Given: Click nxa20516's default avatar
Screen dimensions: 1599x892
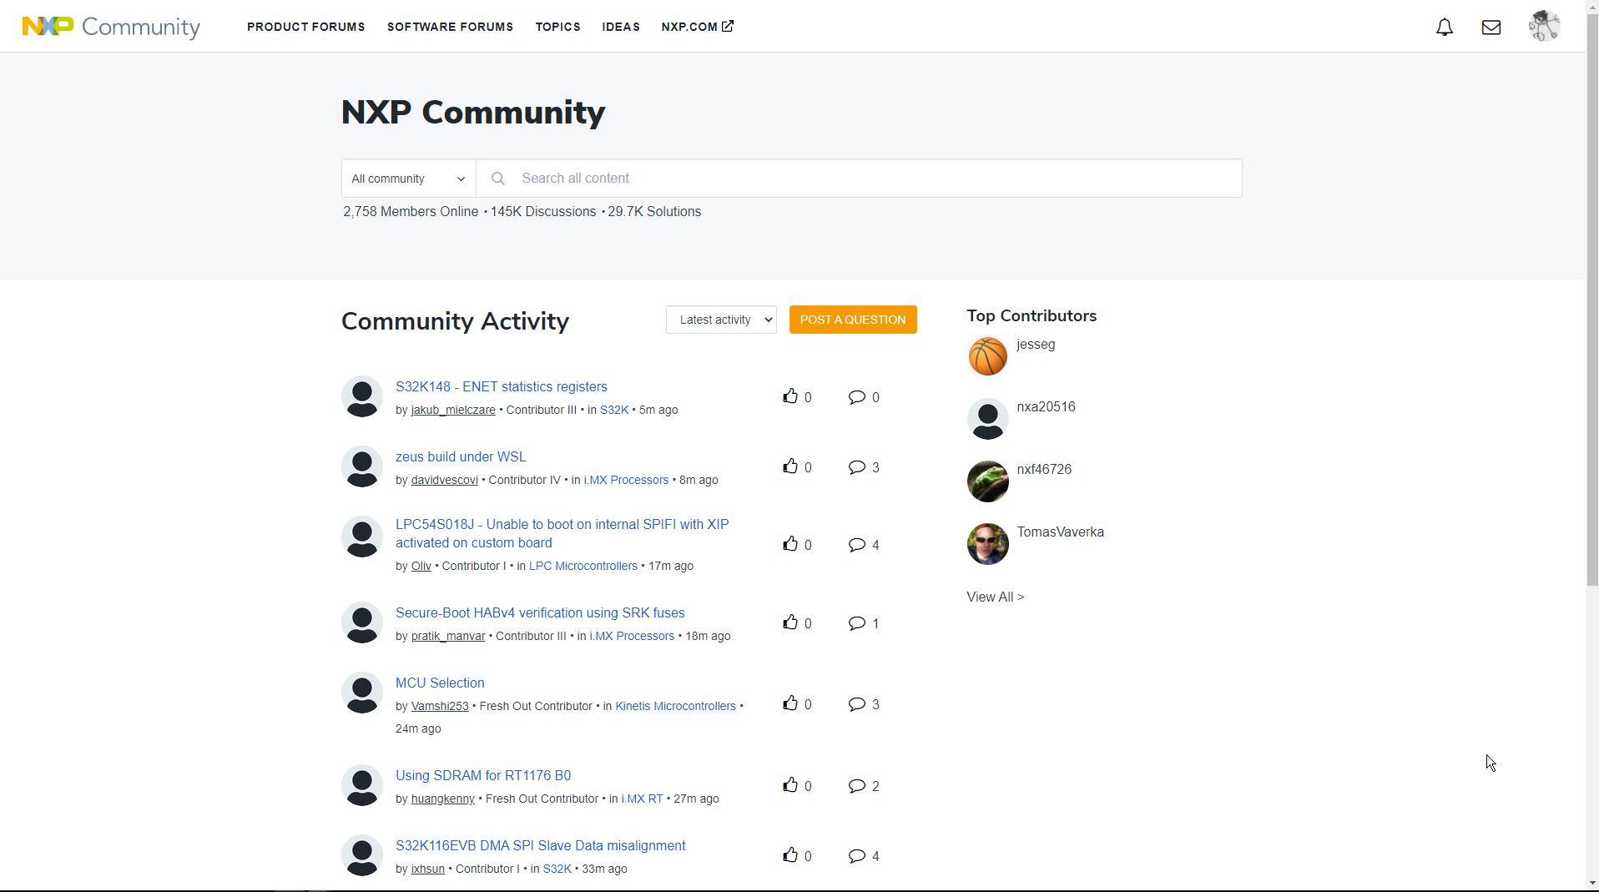Looking at the screenshot, I should [x=987, y=419].
